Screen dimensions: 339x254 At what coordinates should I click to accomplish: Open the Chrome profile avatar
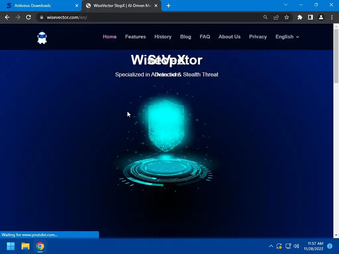pyautogui.click(x=321, y=17)
